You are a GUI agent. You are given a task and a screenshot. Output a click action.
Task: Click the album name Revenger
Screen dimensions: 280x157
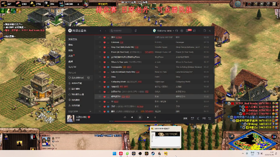(180, 42)
